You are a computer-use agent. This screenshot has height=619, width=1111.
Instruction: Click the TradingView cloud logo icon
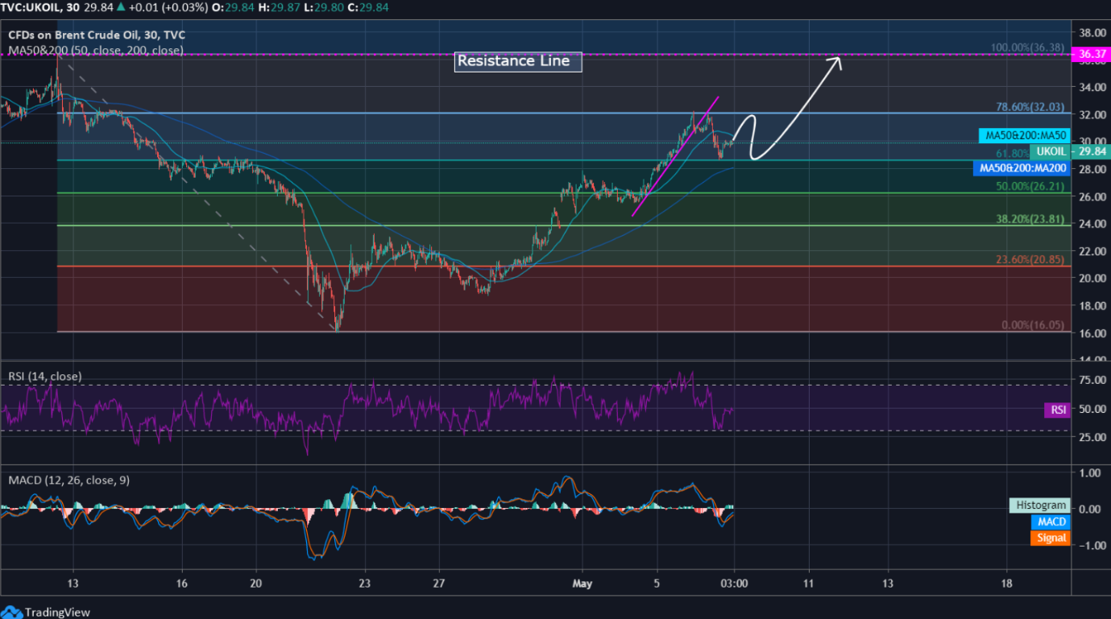pyautogui.click(x=12, y=612)
